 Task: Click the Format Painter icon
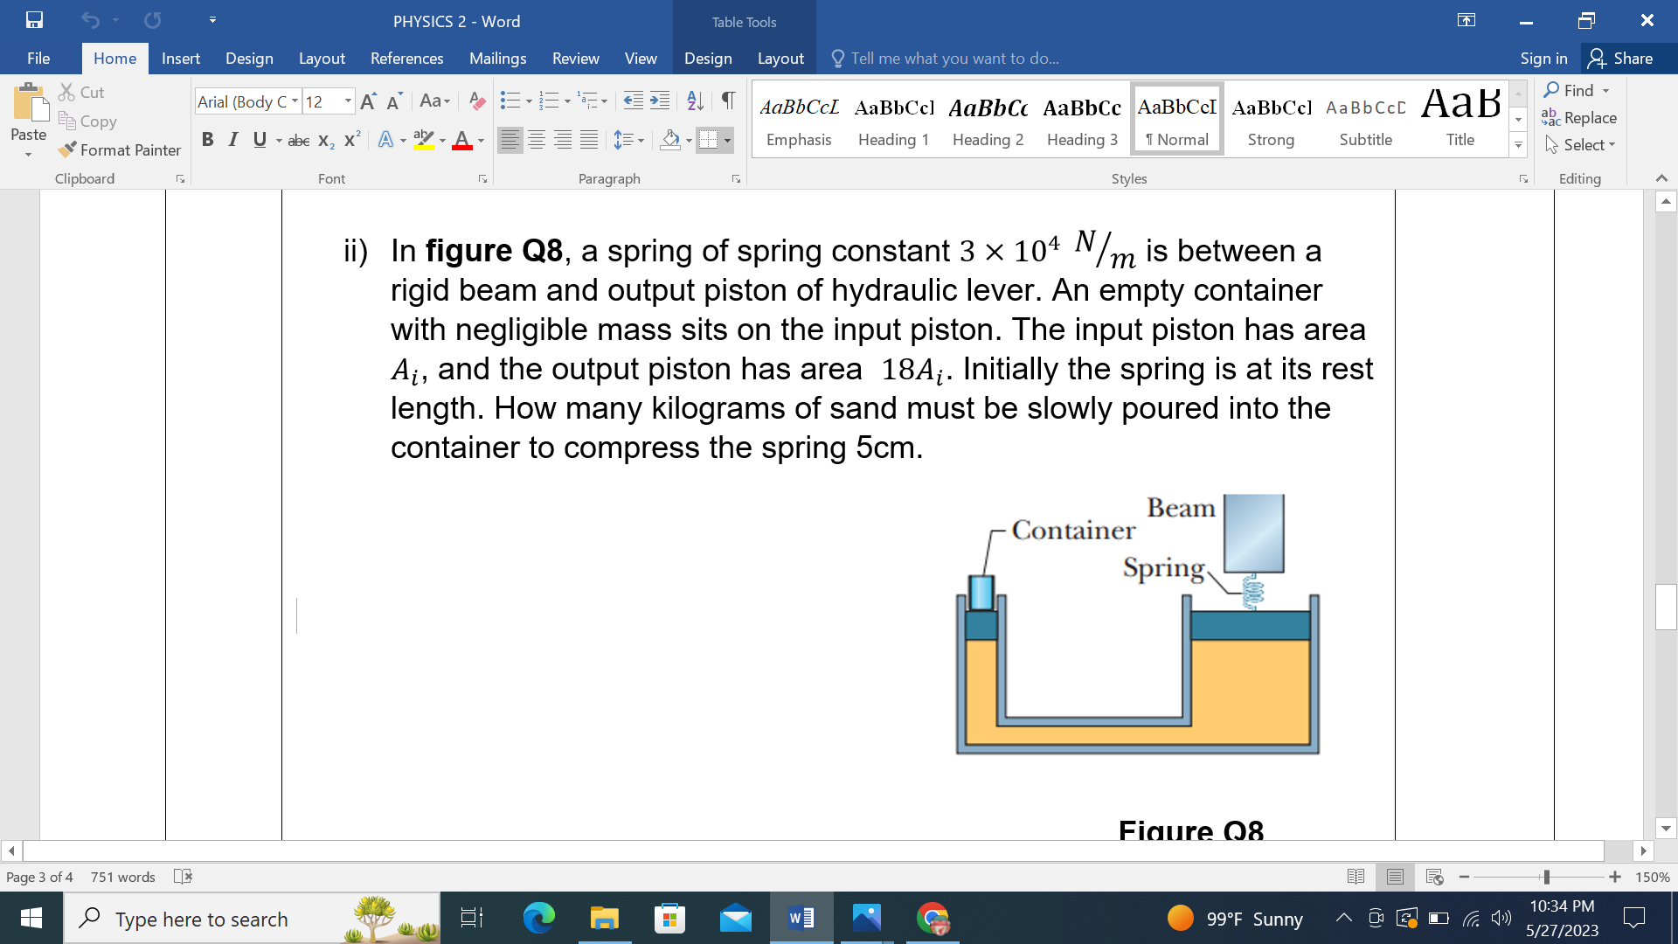pos(67,150)
